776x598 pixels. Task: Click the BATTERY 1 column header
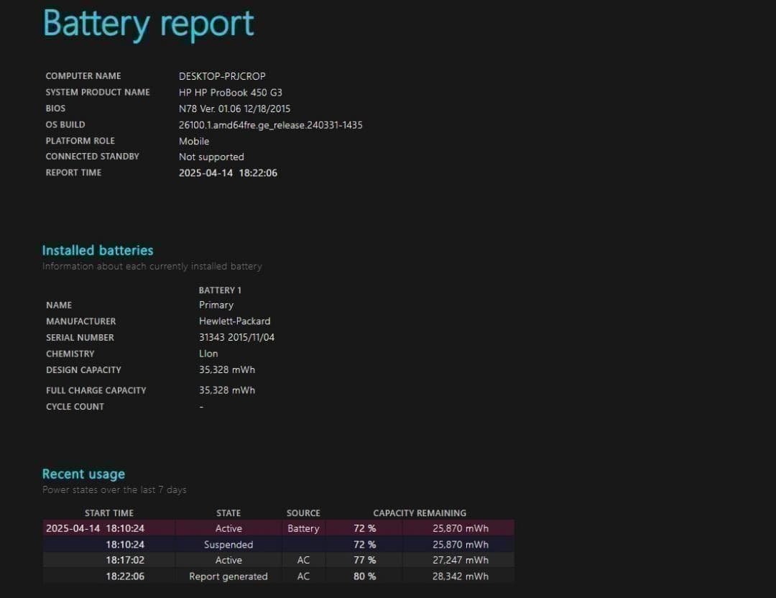click(x=220, y=290)
